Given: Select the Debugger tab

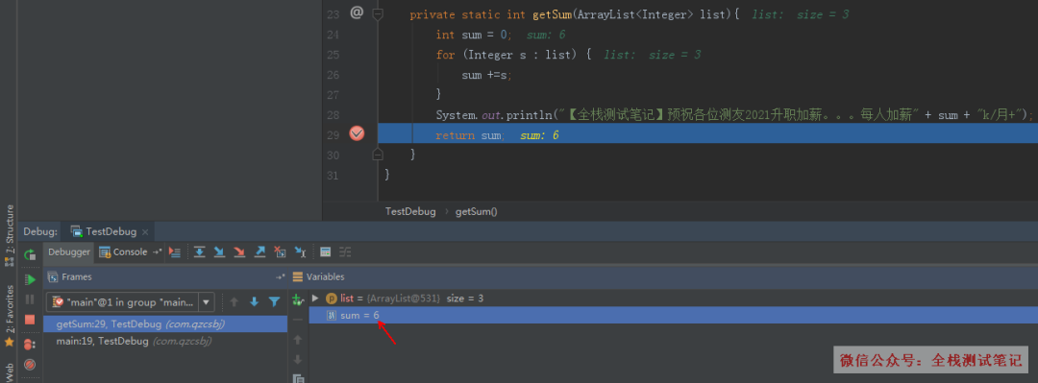Looking at the screenshot, I should pos(69,252).
